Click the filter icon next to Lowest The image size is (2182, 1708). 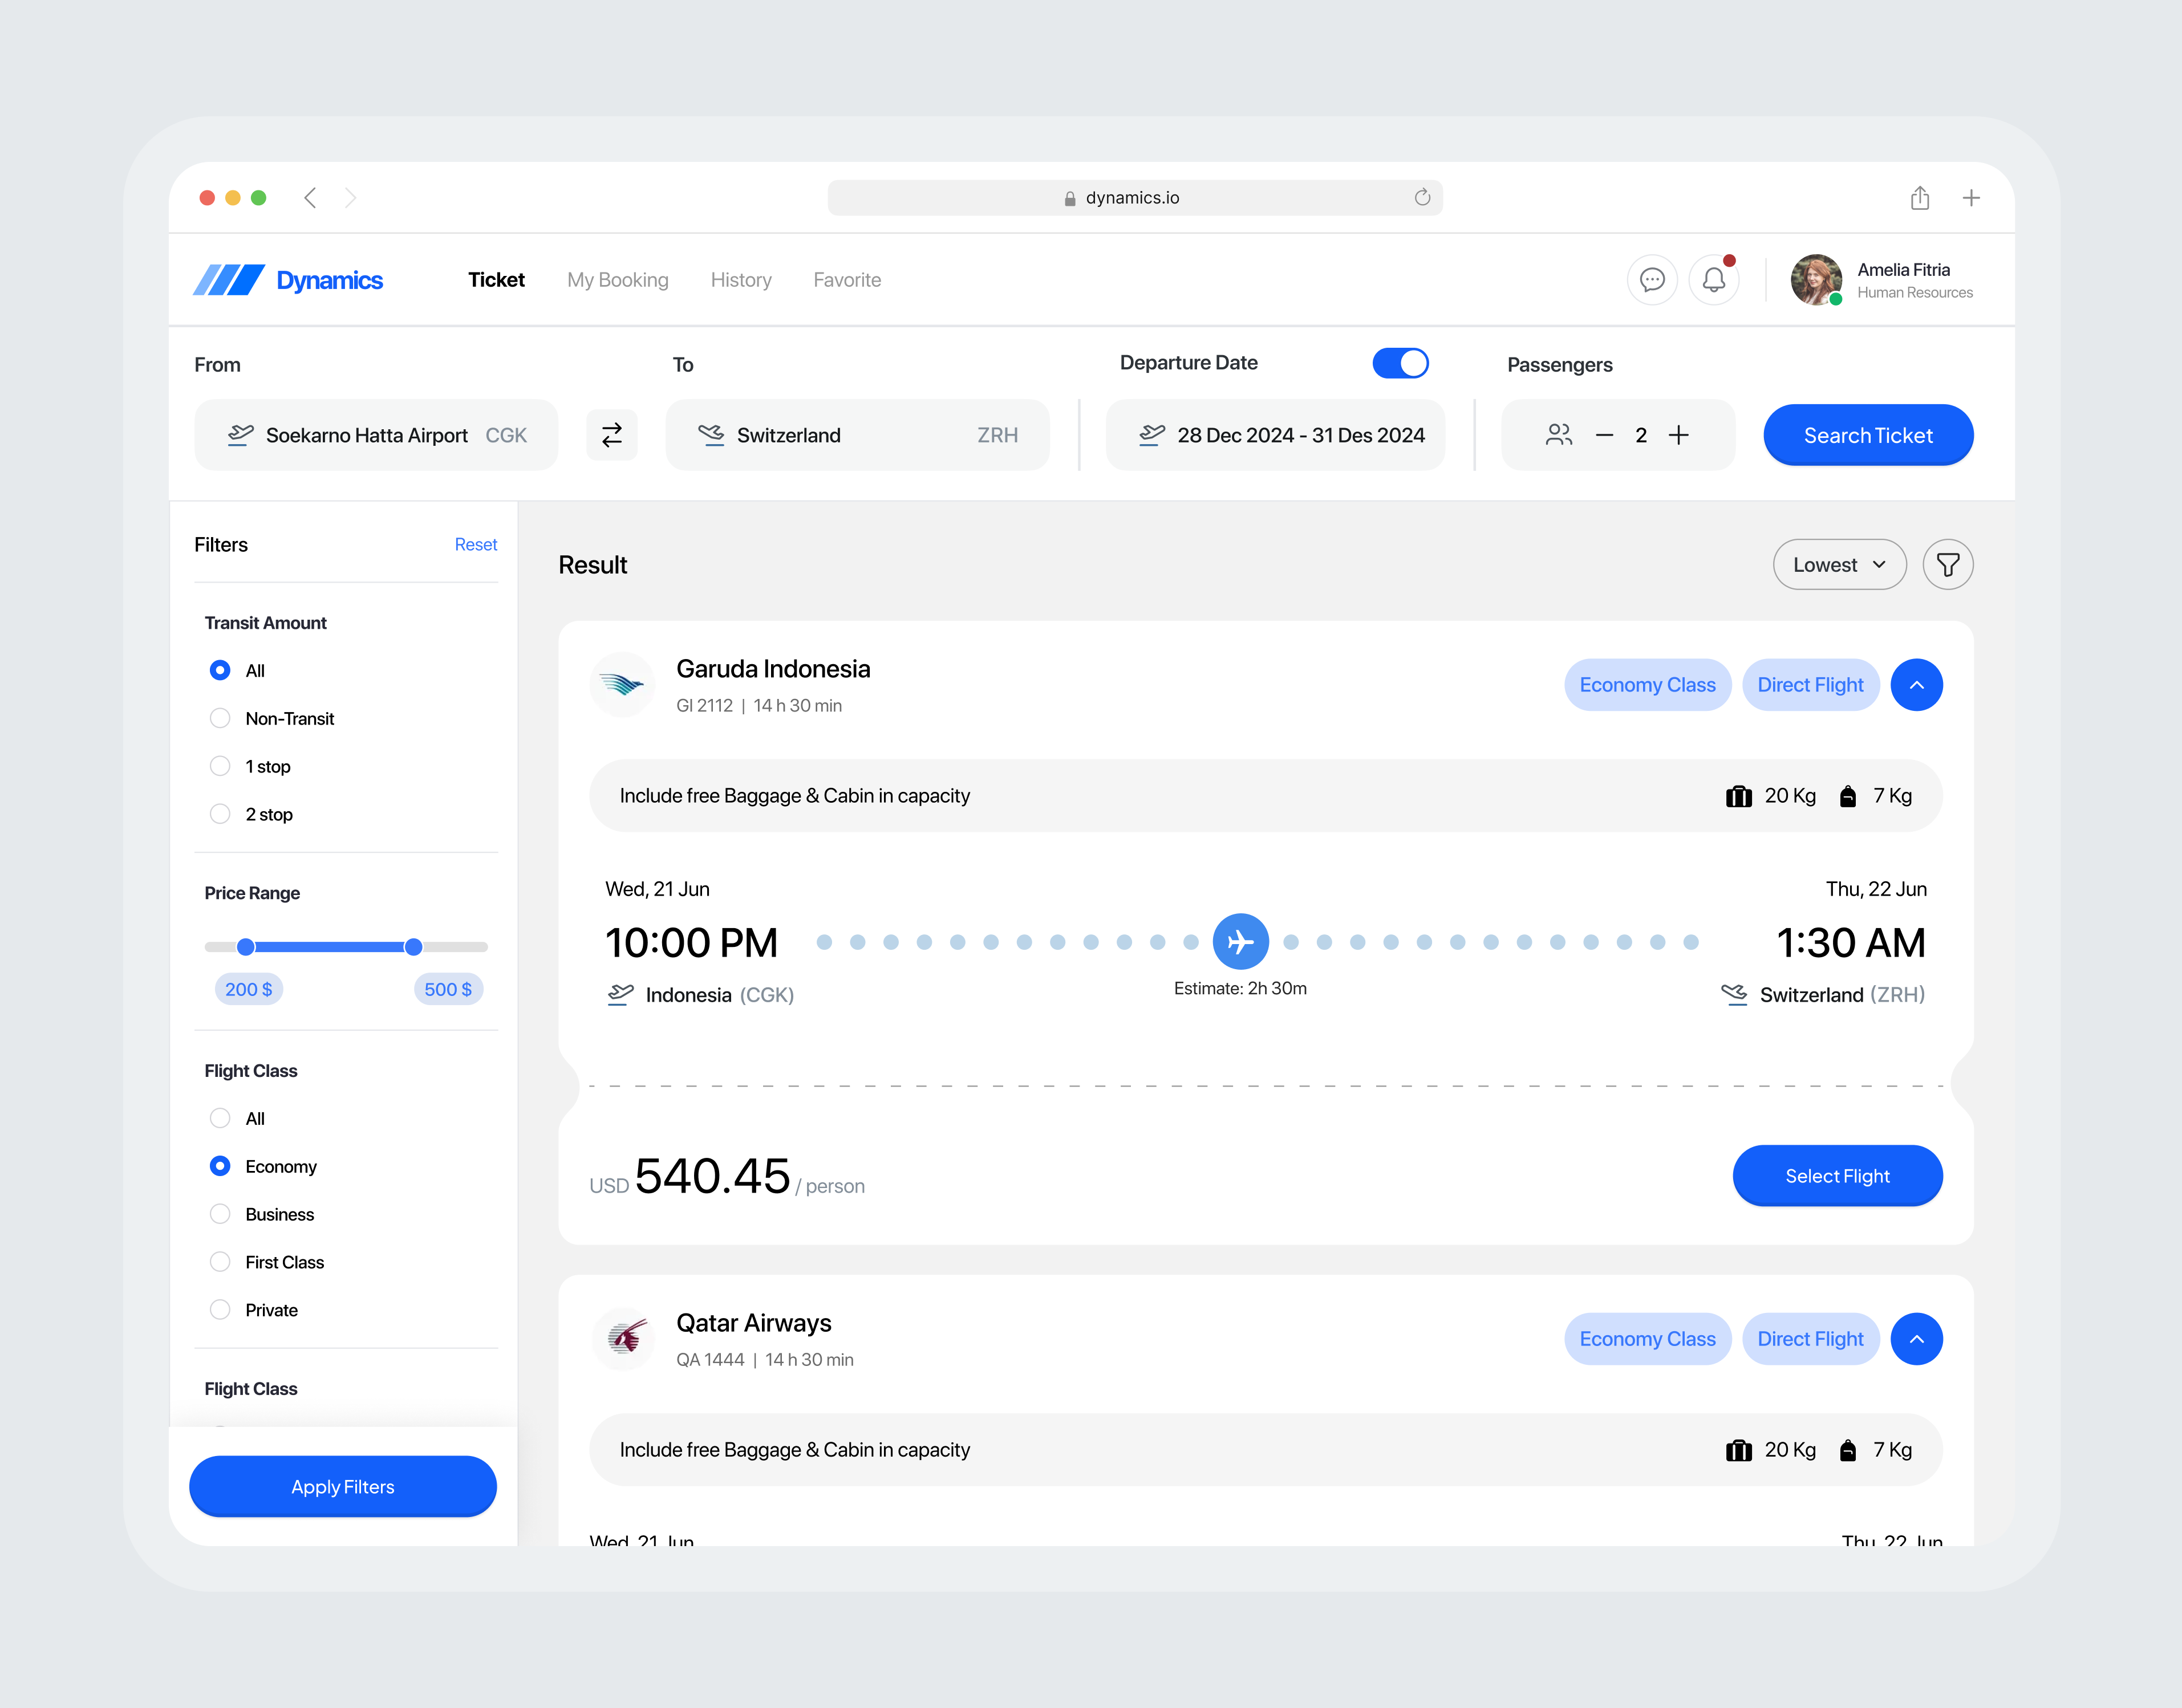point(1947,564)
